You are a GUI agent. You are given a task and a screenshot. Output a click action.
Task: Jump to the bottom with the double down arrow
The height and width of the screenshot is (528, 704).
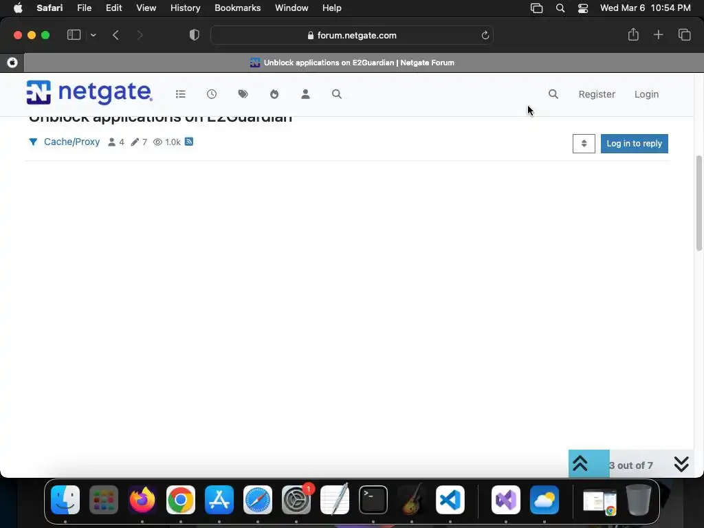point(681,464)
